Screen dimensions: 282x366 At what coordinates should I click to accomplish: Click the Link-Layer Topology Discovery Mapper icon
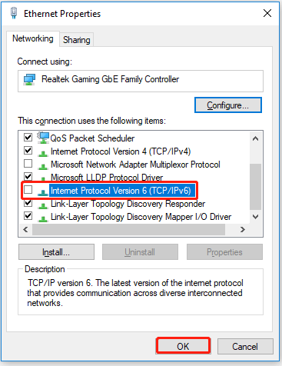pyautogui.click(x=43, y=218)
